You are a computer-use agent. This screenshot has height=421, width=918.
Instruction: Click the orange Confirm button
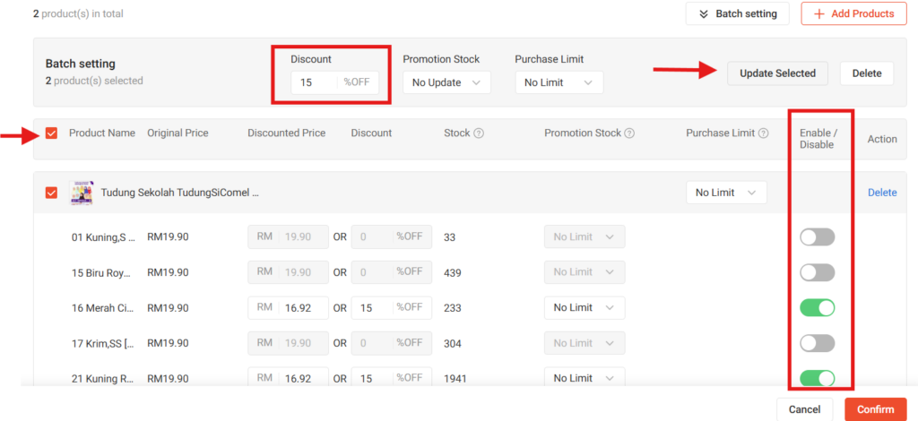[x=876, y=409]
